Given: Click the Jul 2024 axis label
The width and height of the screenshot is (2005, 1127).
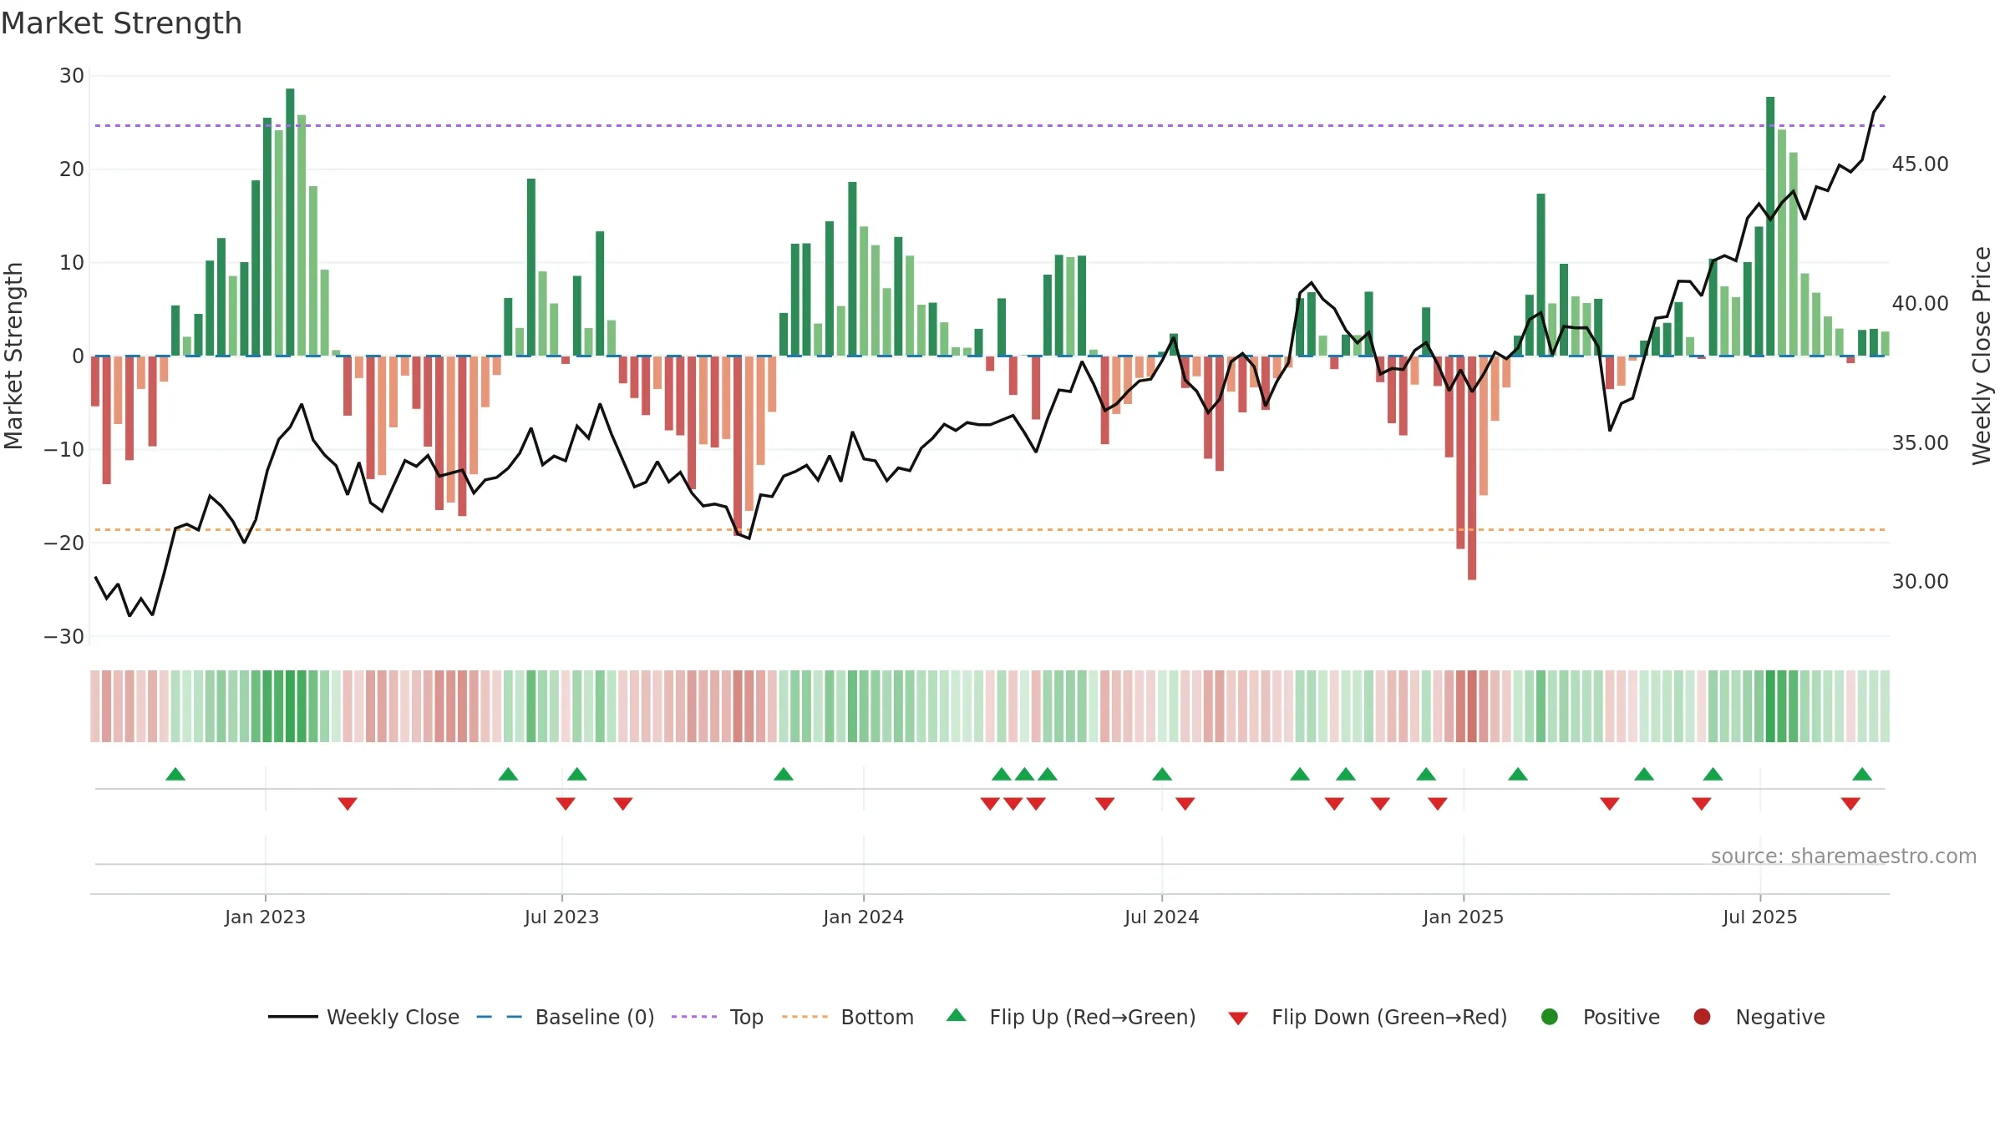Looking at the screenshot, I should point(1161,917).
